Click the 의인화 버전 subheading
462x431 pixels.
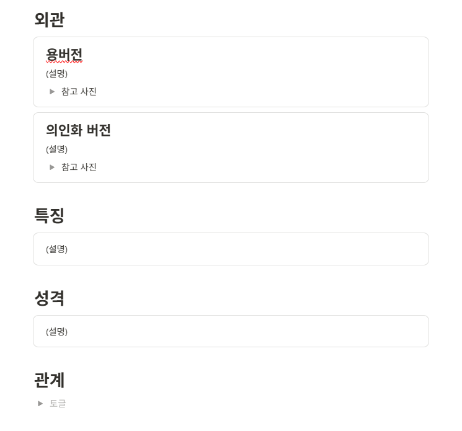[x=78, y=131]
